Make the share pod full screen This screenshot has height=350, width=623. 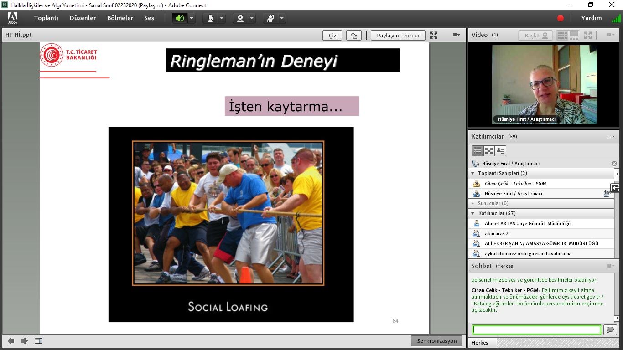point(434,36)
